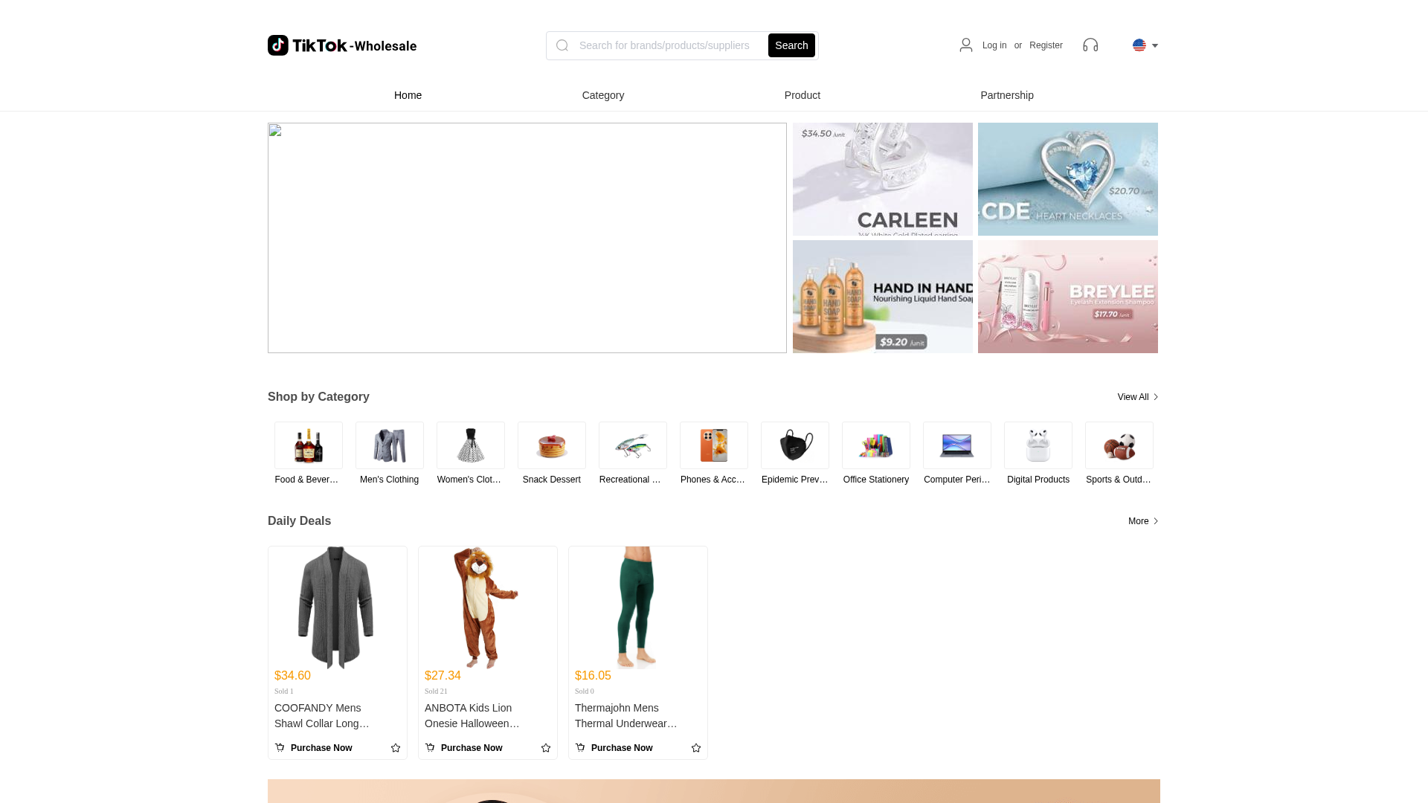1428x803 pixels.
Task: Open Office Stationery category icon
Action: 876,445
